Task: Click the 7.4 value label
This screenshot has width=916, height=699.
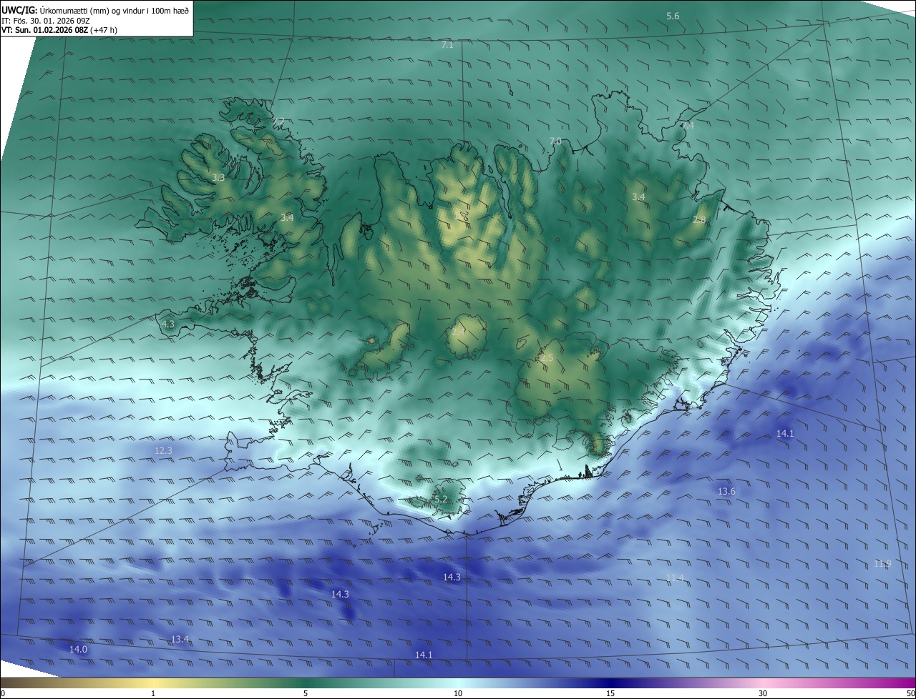Action: (x=687, y=125)
